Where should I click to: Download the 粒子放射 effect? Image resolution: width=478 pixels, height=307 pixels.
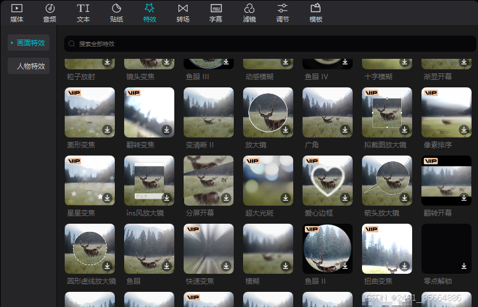click(x=107, y=62)
